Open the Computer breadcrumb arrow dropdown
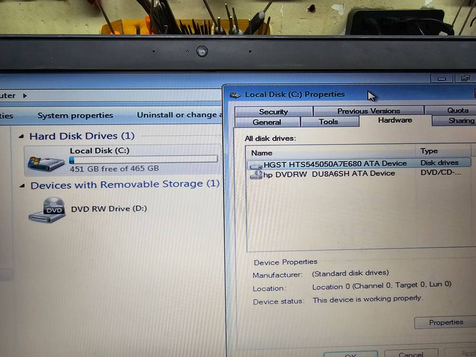The height and width of the screenshot is (357, 476). (24, 96)
